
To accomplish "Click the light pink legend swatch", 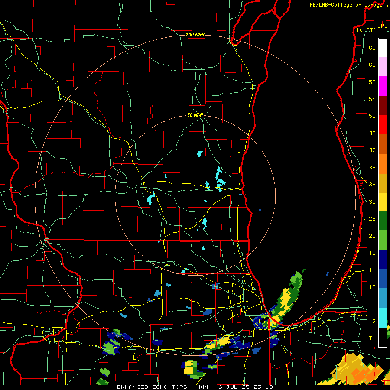I will (383, 66).
